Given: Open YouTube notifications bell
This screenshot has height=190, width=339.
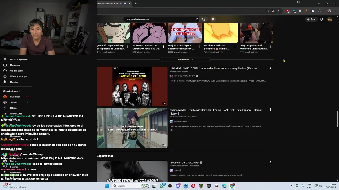Looking at the screenshot, I should [322, 19].
